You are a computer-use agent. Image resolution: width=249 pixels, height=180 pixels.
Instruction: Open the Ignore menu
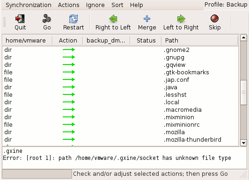click(95, 5)
